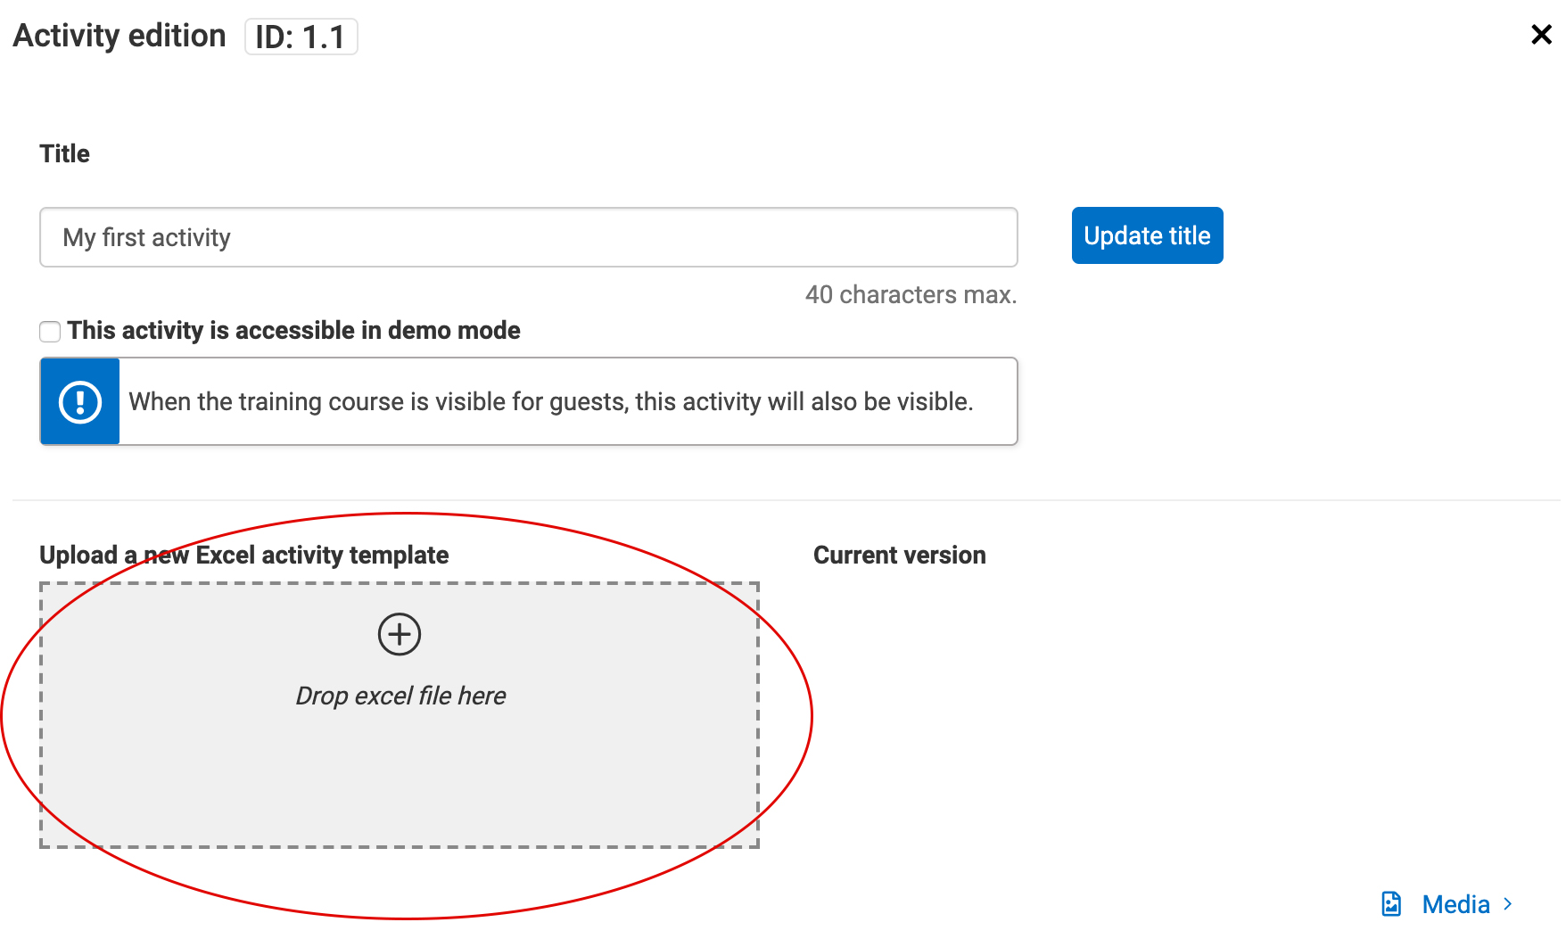Click the demo mode checkbox label text
This screenshot has height=947, width=1566.
coord(293,331)
